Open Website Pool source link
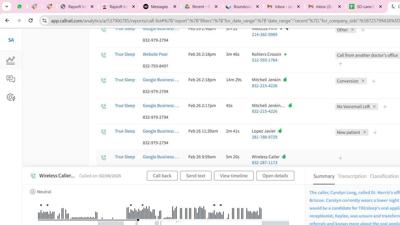Viewport: 400px width, 225px height. [x=155, y=54]
